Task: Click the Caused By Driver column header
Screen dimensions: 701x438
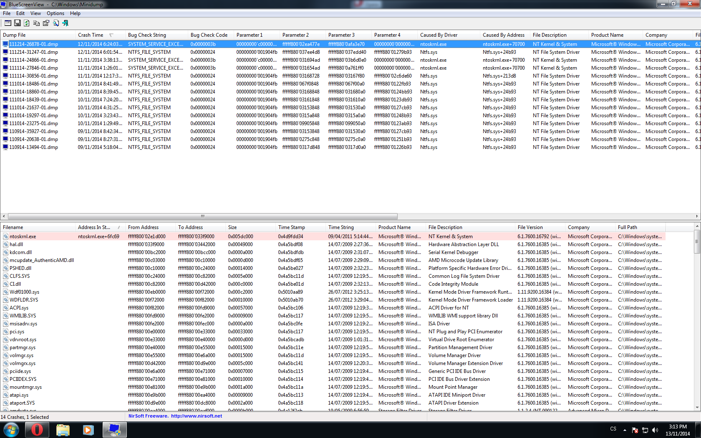Action: 449,35
